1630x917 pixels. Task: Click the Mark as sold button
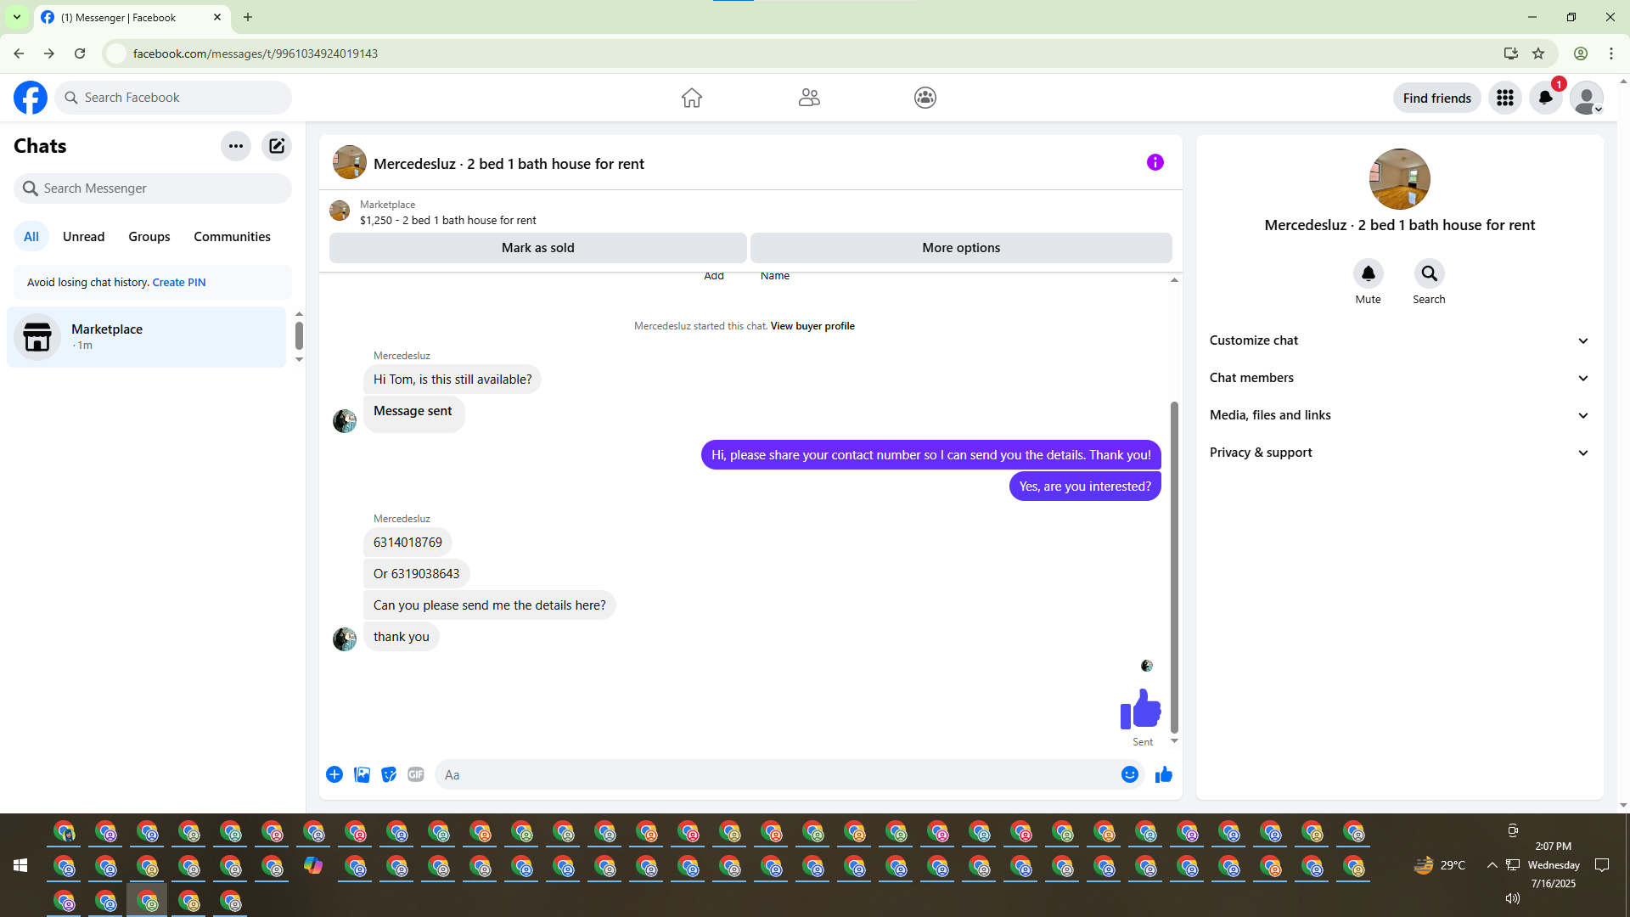tap(538, 248)
